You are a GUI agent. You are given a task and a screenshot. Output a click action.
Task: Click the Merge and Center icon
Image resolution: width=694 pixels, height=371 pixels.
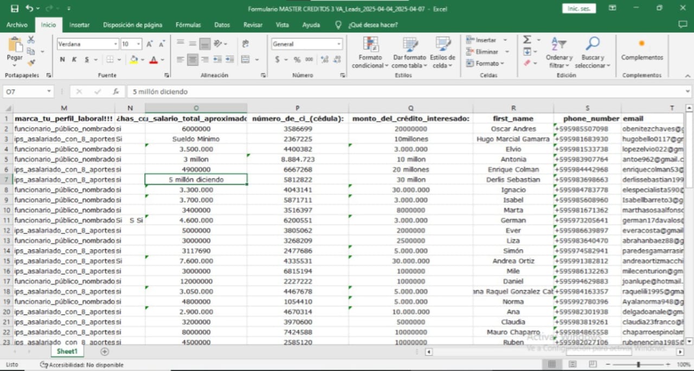coord(246,60)
